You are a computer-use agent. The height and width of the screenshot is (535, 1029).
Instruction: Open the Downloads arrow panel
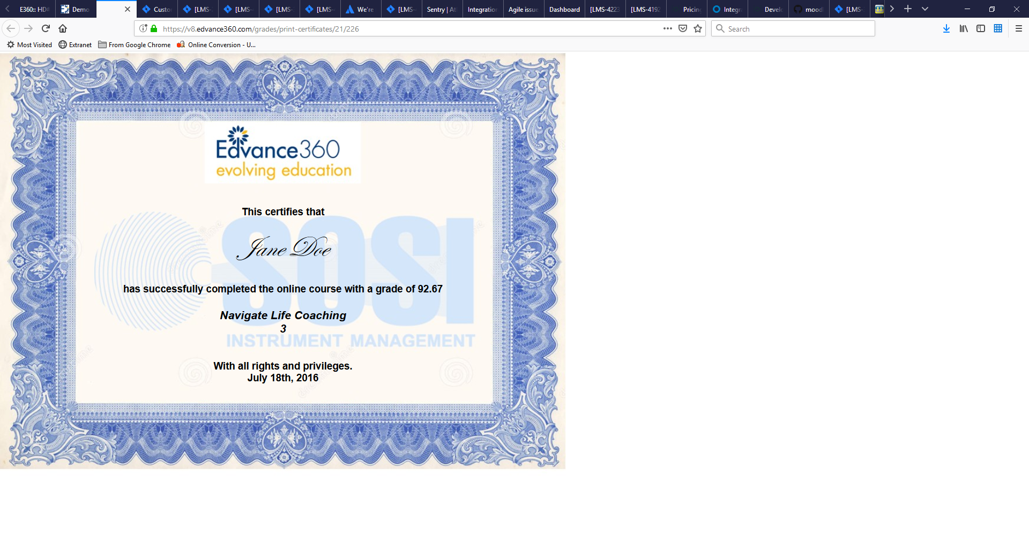tap(946, 28)
